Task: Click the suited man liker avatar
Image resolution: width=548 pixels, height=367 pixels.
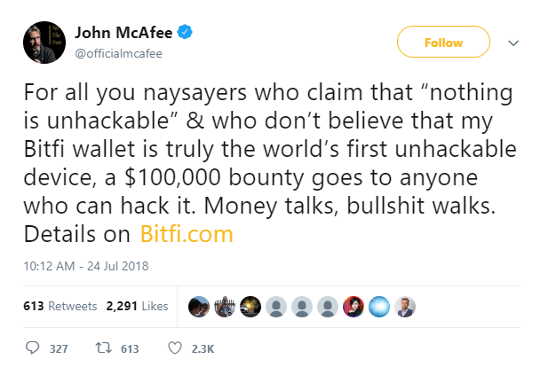Action: [404, 306]
